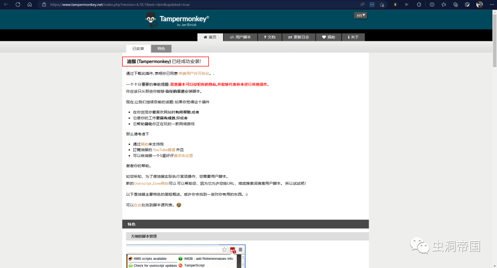The image size is (497, 268).
Task: Open the 用户脚本 navigation tab
Action: 240,37
